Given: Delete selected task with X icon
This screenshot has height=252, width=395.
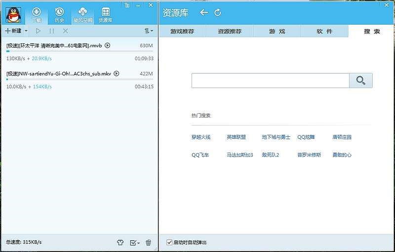Looking at the screenshot, I should [66, 31].
